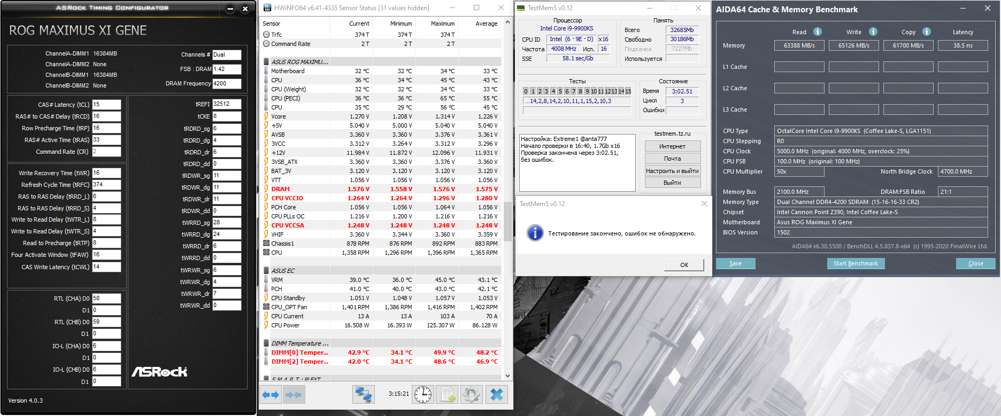Open HWiNFO sensor settings gear icon

pyautogui.click(x=471, y=395)
